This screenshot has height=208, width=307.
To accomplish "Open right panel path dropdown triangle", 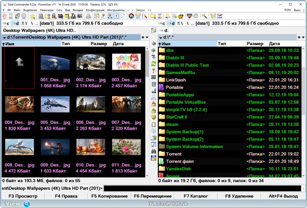I will [161, 37].
